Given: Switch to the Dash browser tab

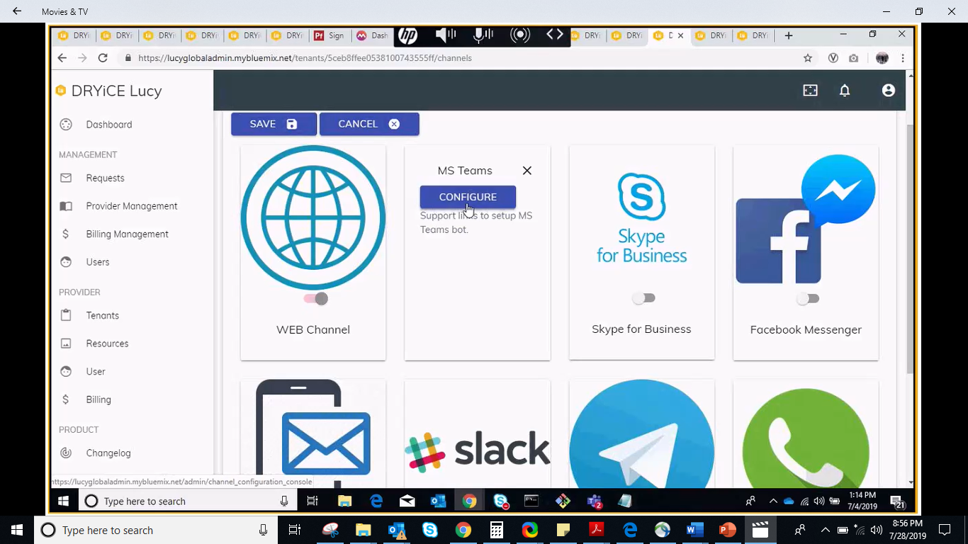Looking at the screenshot, I should [x=373, y=35].
